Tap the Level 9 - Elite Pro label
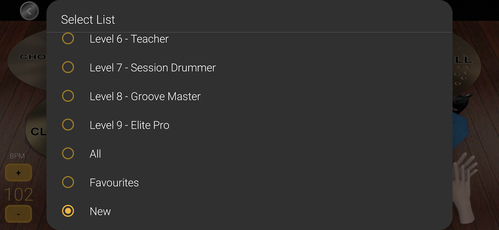This screenshot has width=499, height=230. 130,125
